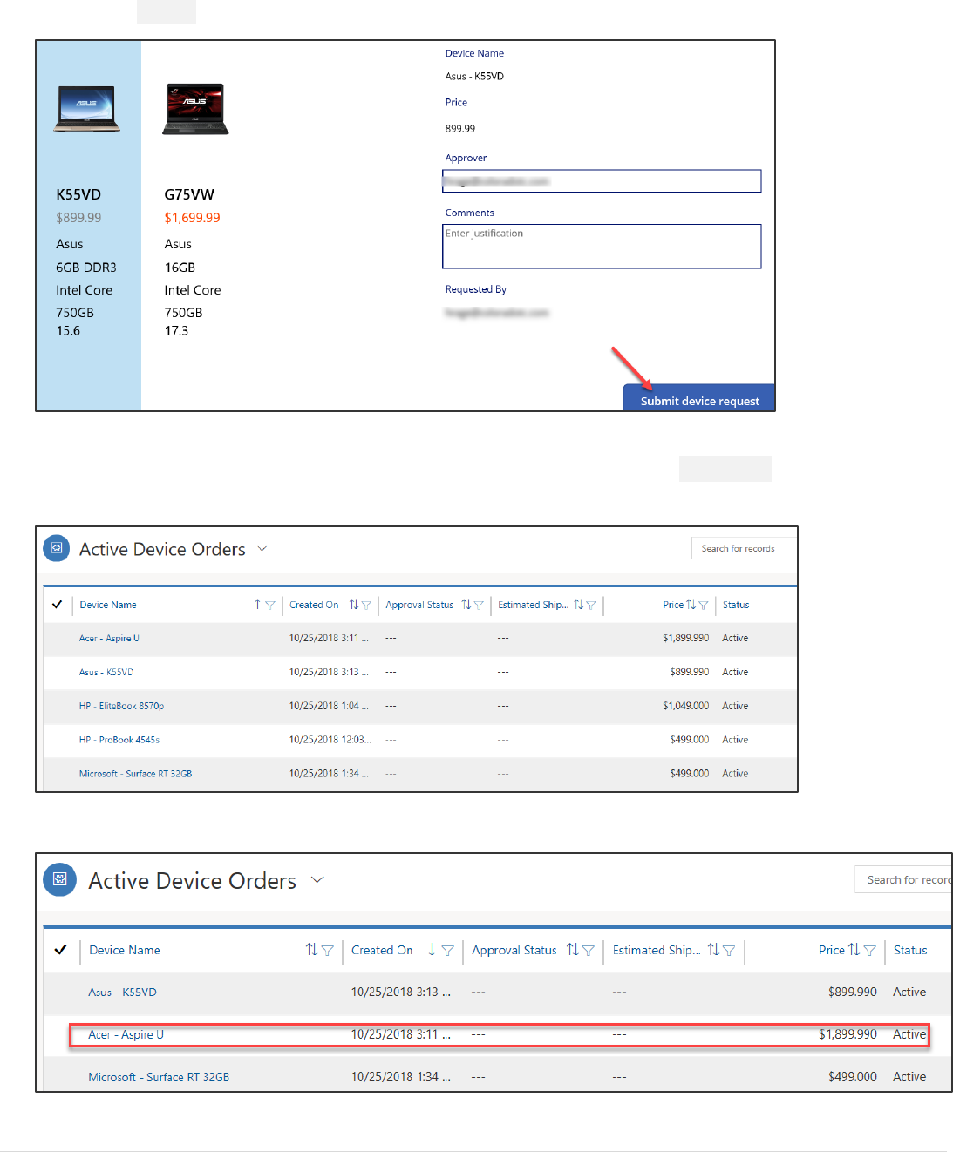Toggle select-all checkmark in grid listing HP rows

pos(58,604)
